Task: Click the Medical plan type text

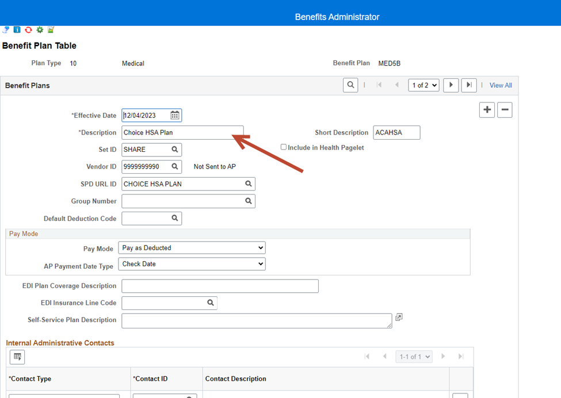Action: click(x=133, y=63)
